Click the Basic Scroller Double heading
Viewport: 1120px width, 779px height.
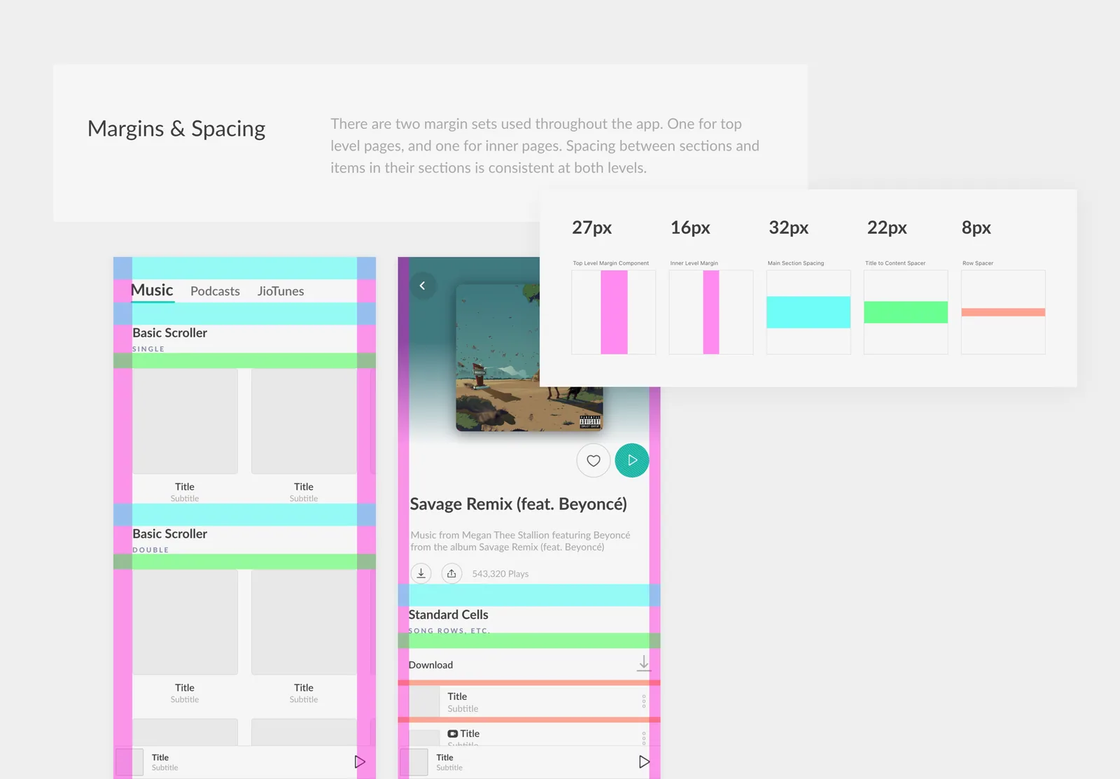tap(170, 534)
